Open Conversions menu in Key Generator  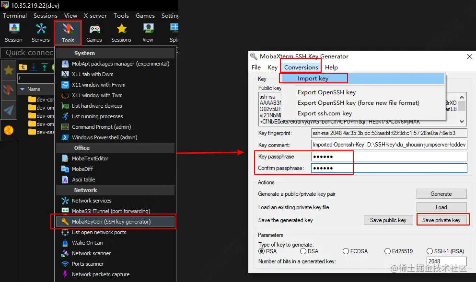[x=301, y=68]
